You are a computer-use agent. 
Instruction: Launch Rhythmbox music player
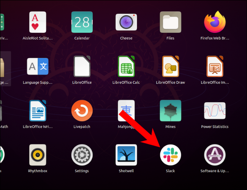[38, 155]
